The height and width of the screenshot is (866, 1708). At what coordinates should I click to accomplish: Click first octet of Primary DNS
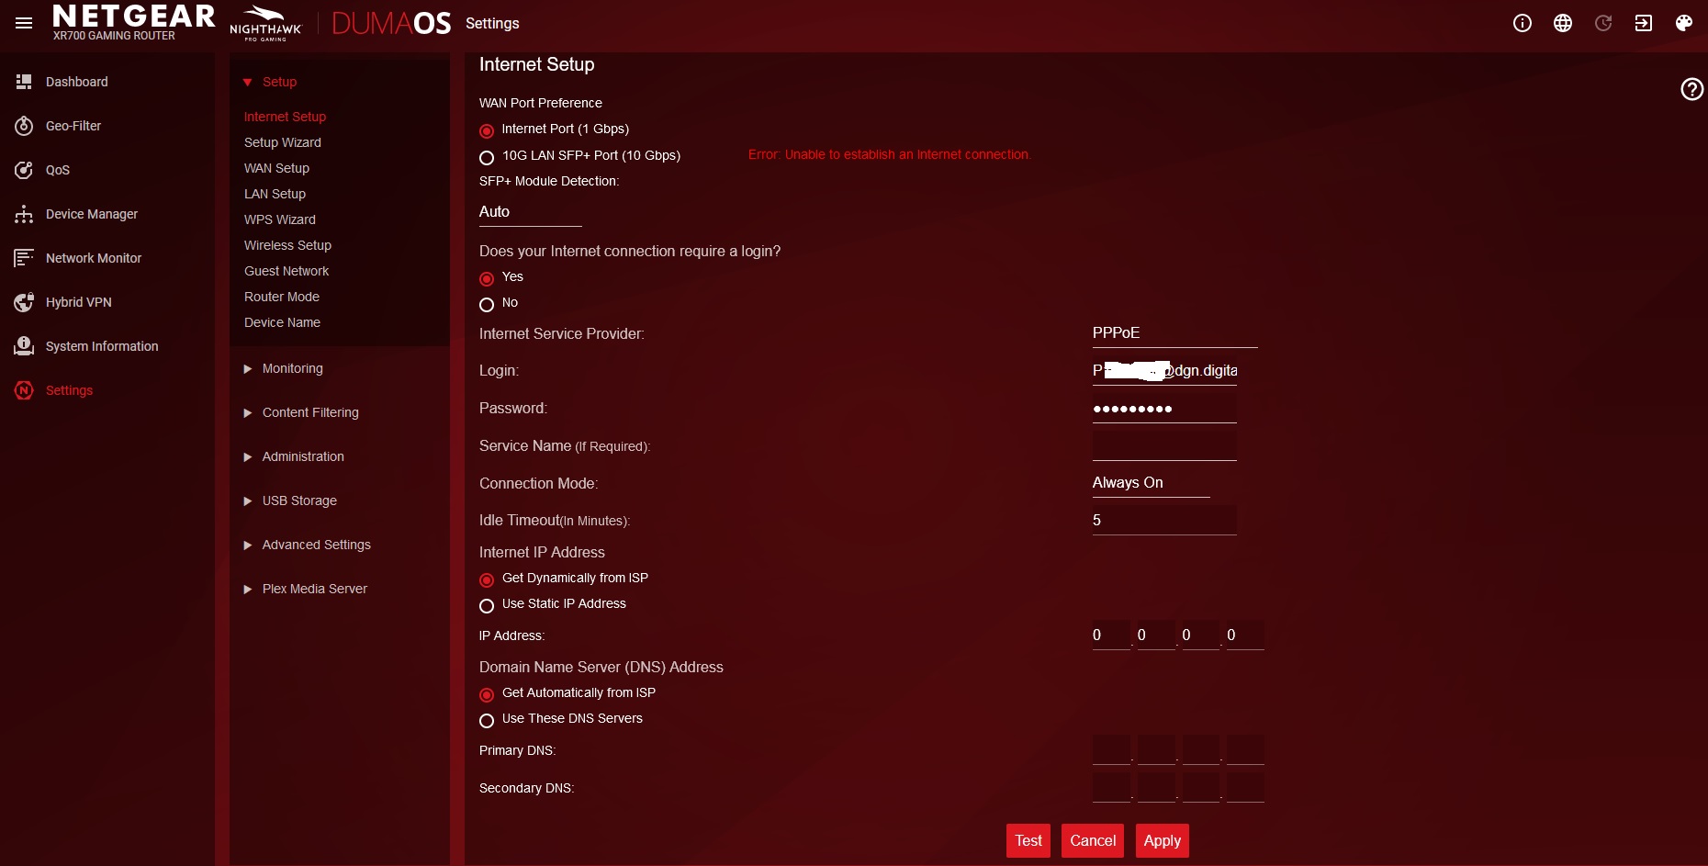tap(1111, 750)
